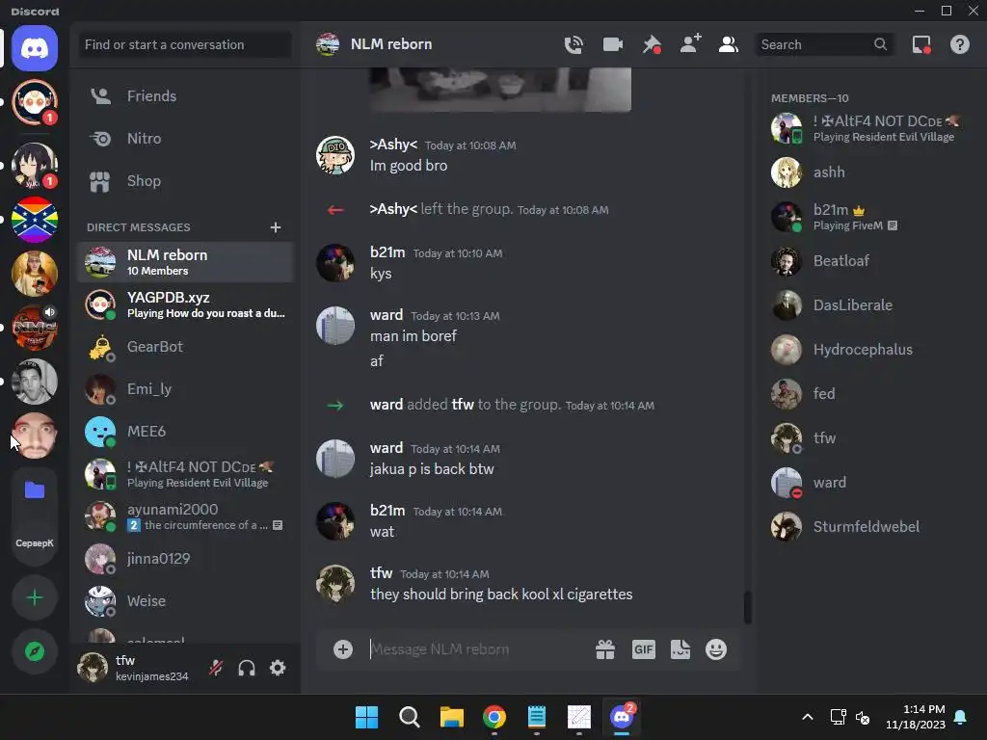Toggle the member list panel
This screenshot has width=987, height=740.
pos(729,44)
